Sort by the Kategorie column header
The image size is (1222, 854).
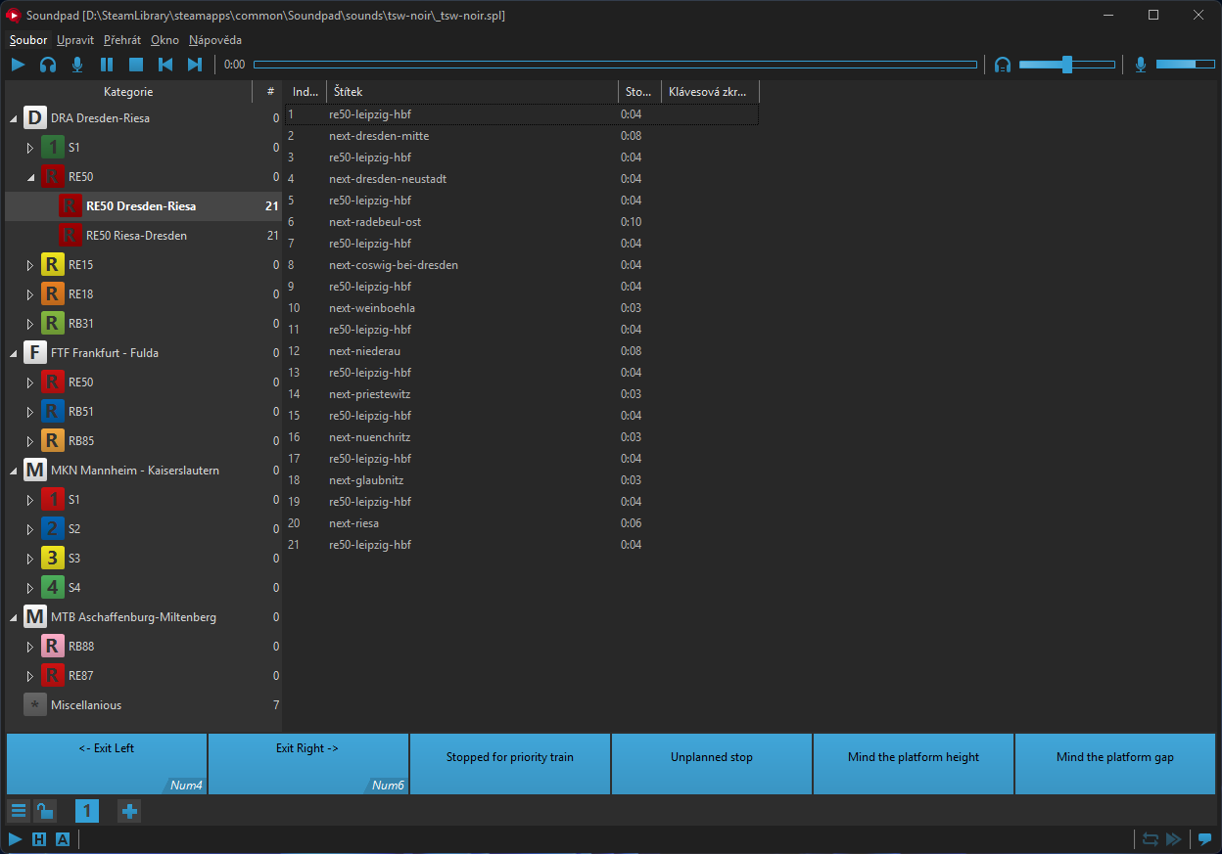128,92
